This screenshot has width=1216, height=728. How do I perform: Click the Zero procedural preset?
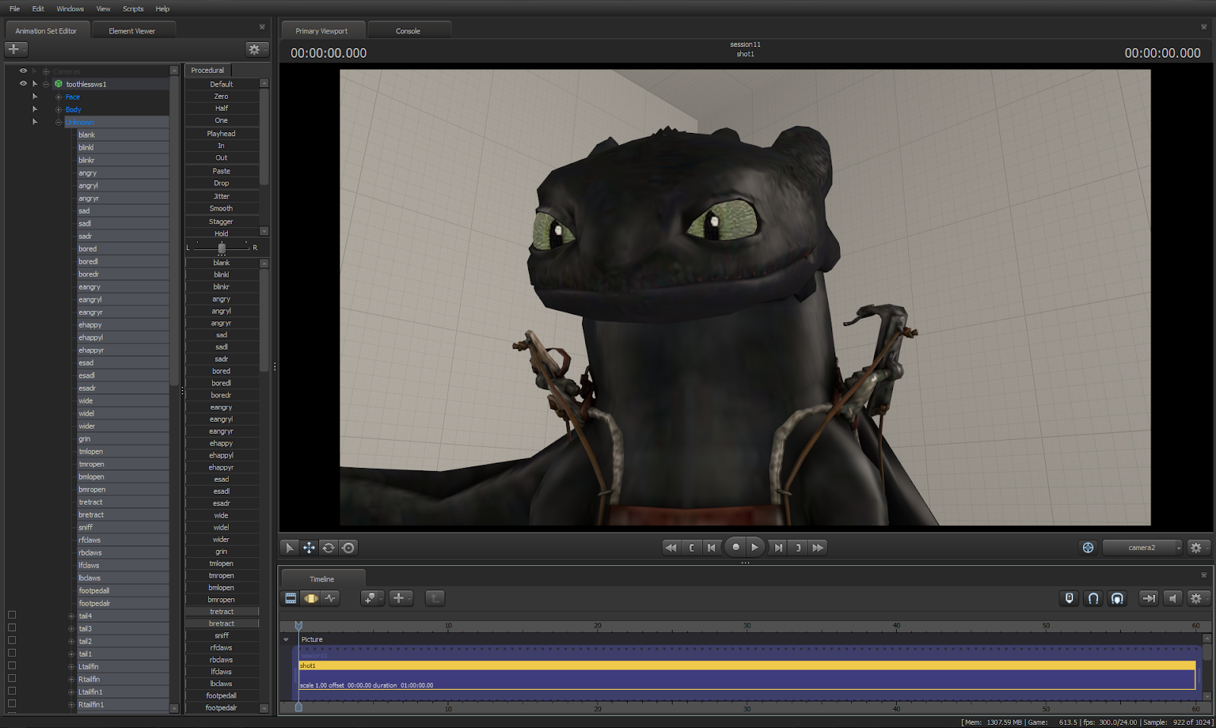point(221,96)
